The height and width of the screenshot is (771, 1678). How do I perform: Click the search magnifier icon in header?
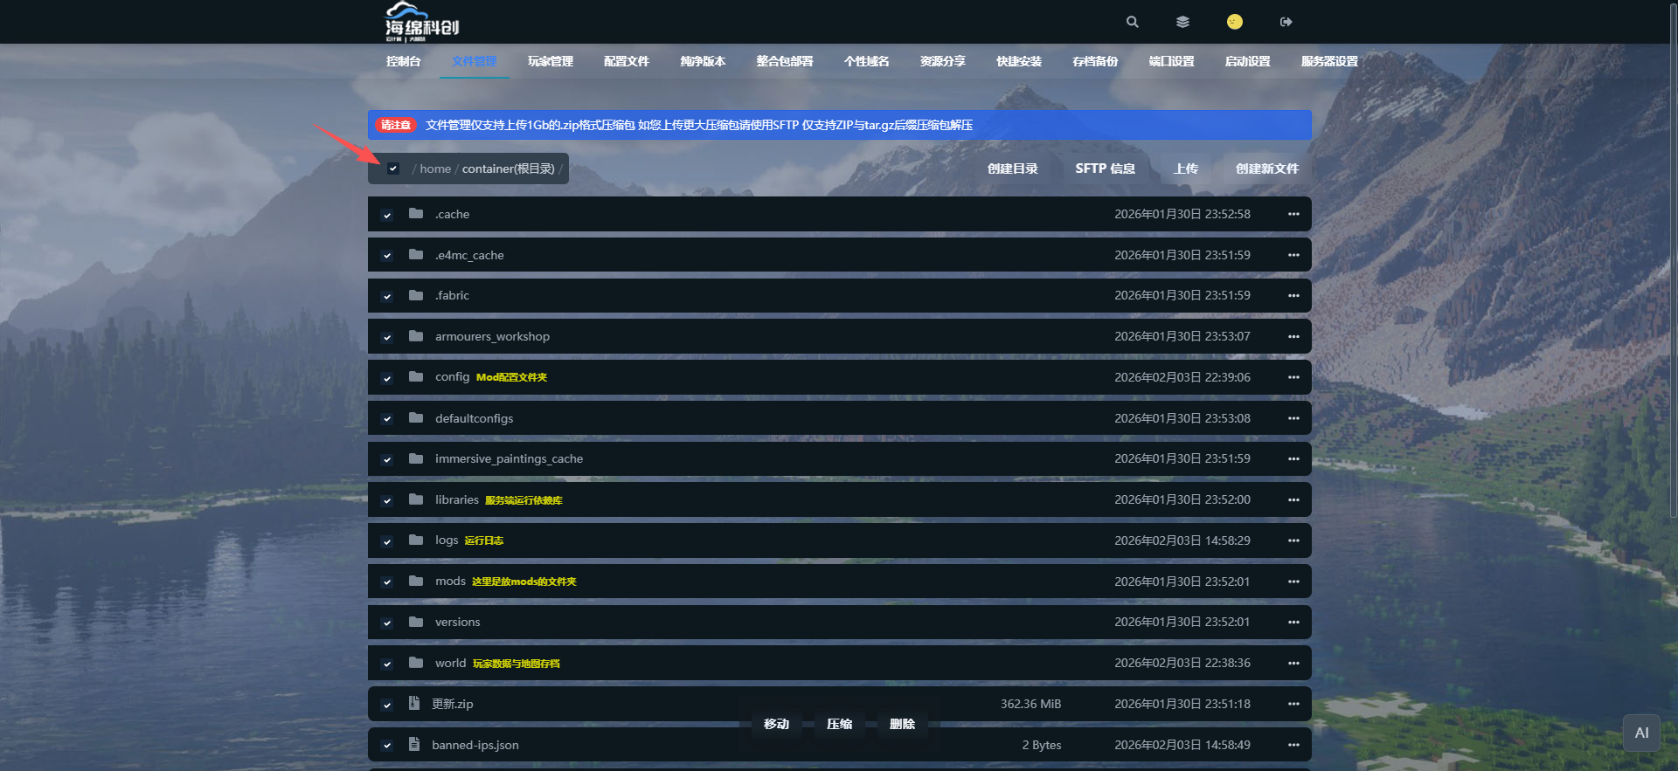(x=1132, y=22)
